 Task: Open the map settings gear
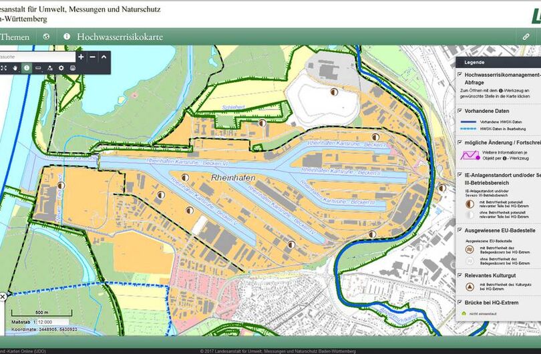point(61,68)
